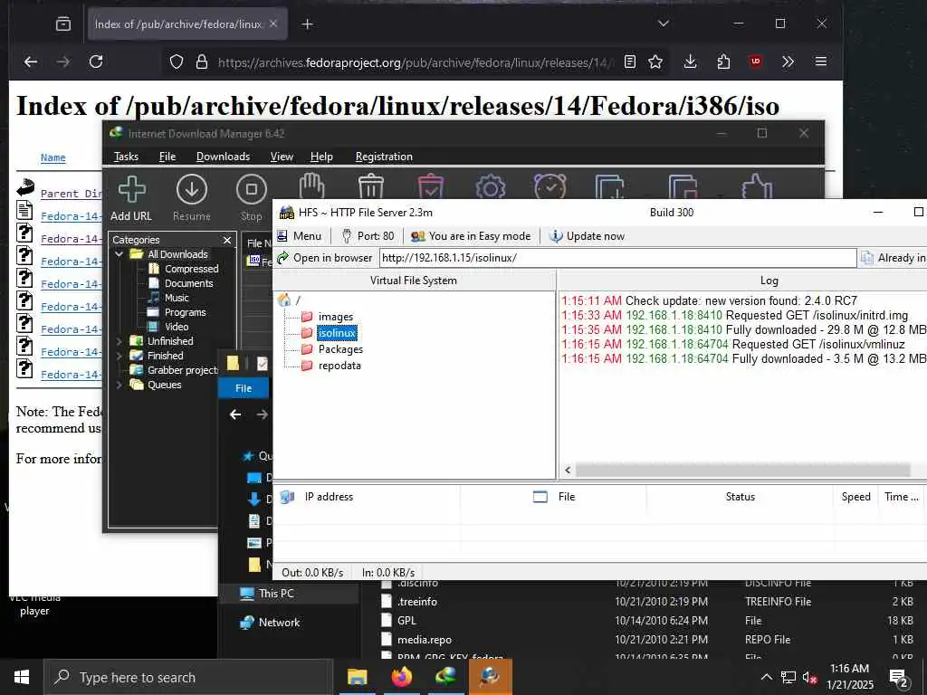Open the HFS Menu button
Screen dimensions: 927x695
tap(300, 236)
